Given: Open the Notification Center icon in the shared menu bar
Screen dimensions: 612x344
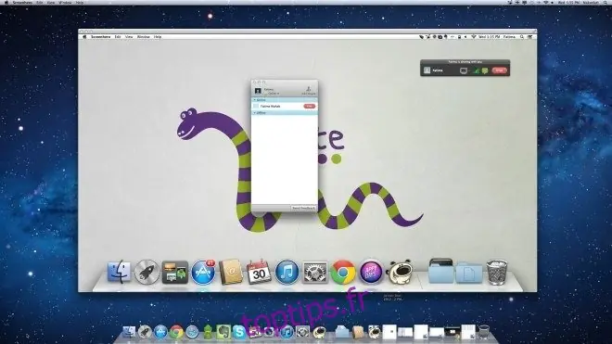Looking at the screenshot, I should tap(530, 37).
